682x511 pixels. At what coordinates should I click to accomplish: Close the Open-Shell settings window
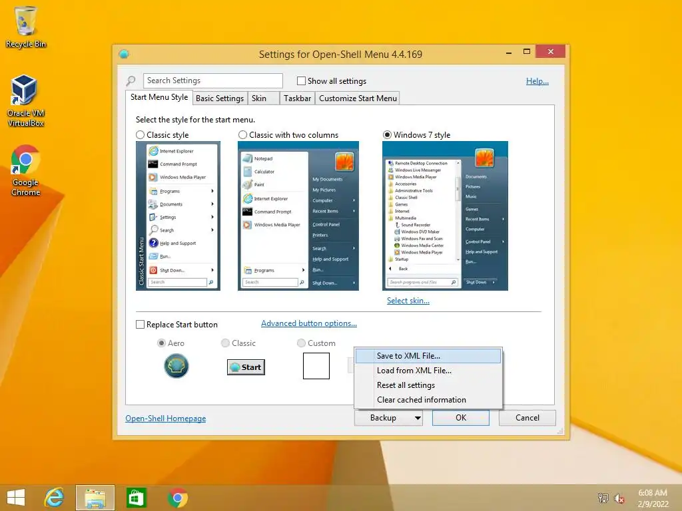pos(551,52)
